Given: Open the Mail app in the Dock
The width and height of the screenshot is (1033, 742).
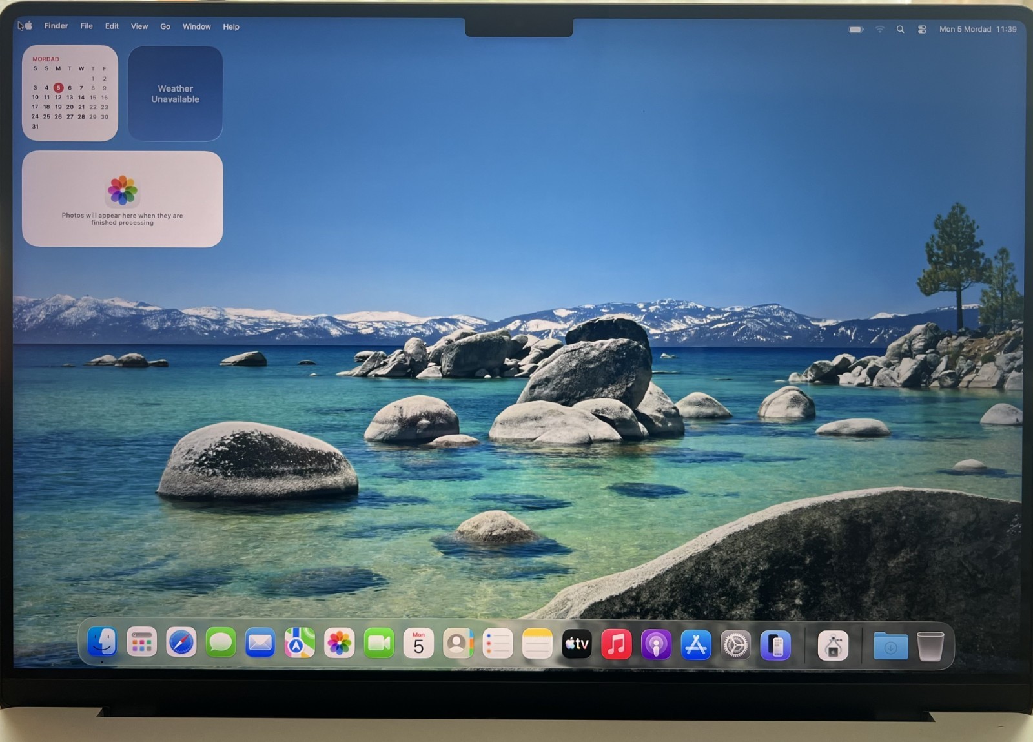Looking at the screenshot, I should 260,643.
